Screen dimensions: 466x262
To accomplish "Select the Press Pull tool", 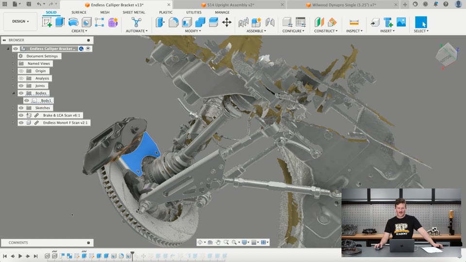I will point(160,22).
